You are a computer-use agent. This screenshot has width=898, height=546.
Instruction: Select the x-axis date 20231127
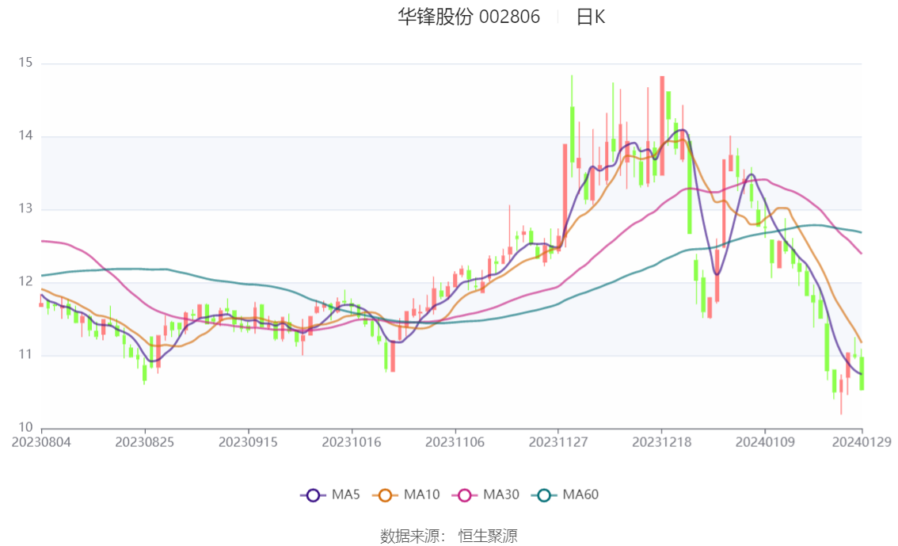pyautogui.click(x=558, y=442)
